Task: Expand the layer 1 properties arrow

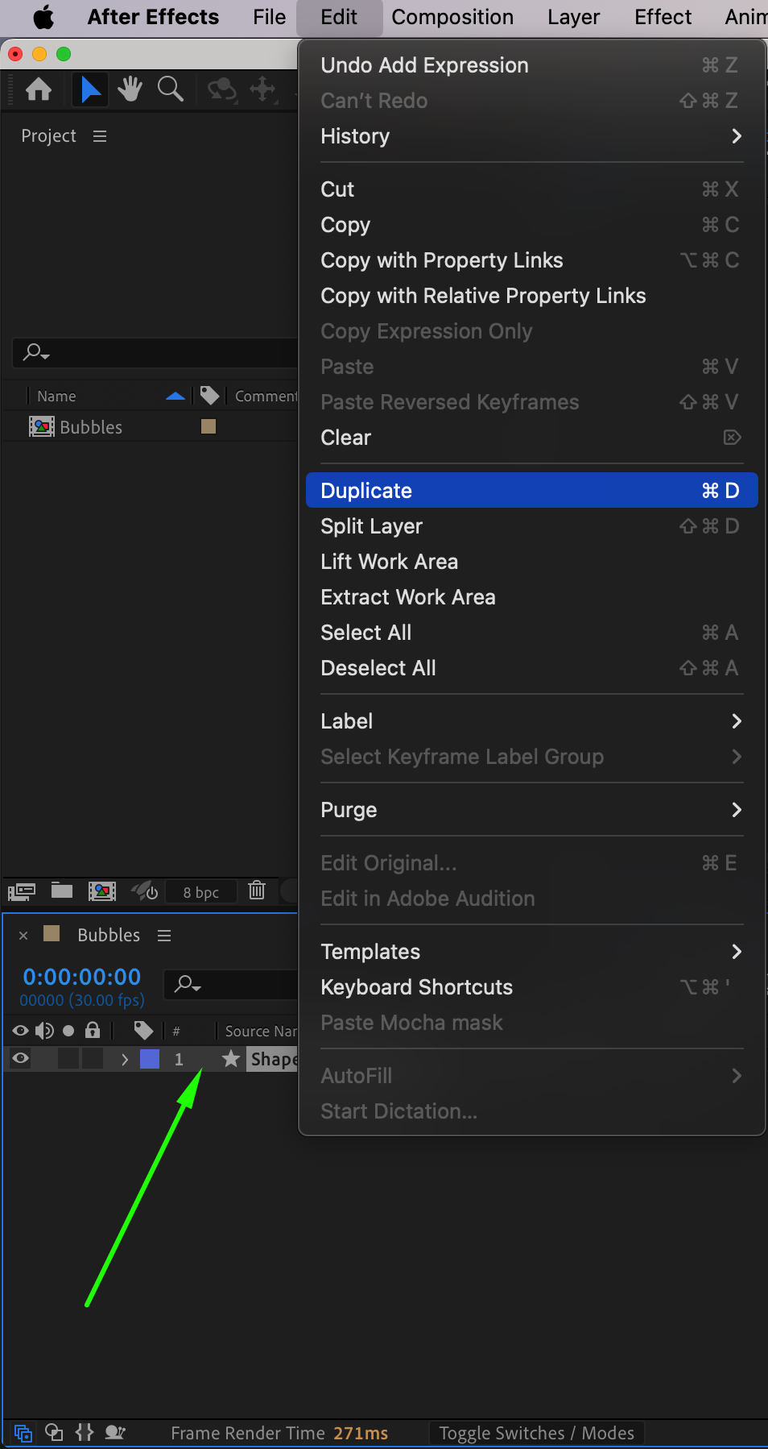Action: (x=125, y=1059)
